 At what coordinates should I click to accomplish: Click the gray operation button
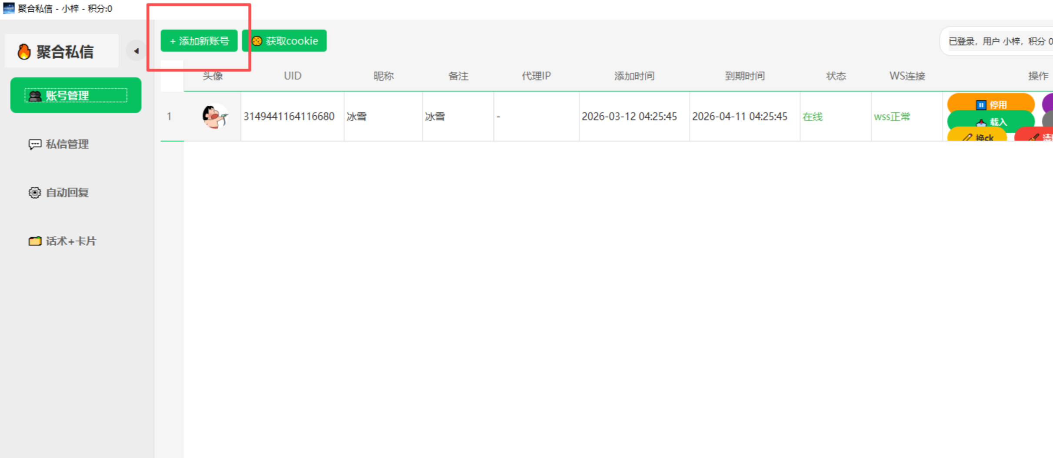coord(1048,120)
